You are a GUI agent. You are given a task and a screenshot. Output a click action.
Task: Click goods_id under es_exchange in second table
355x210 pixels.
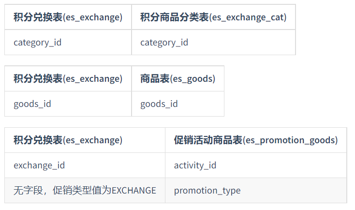pos(68,104)
